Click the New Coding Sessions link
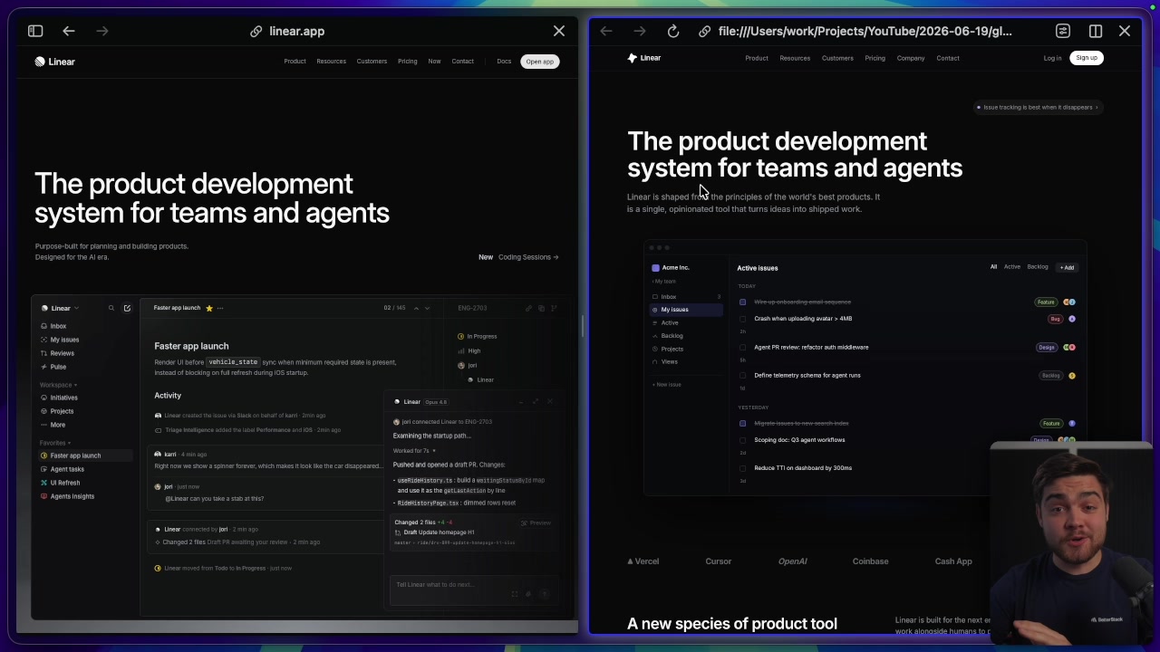 coord(518,257)
